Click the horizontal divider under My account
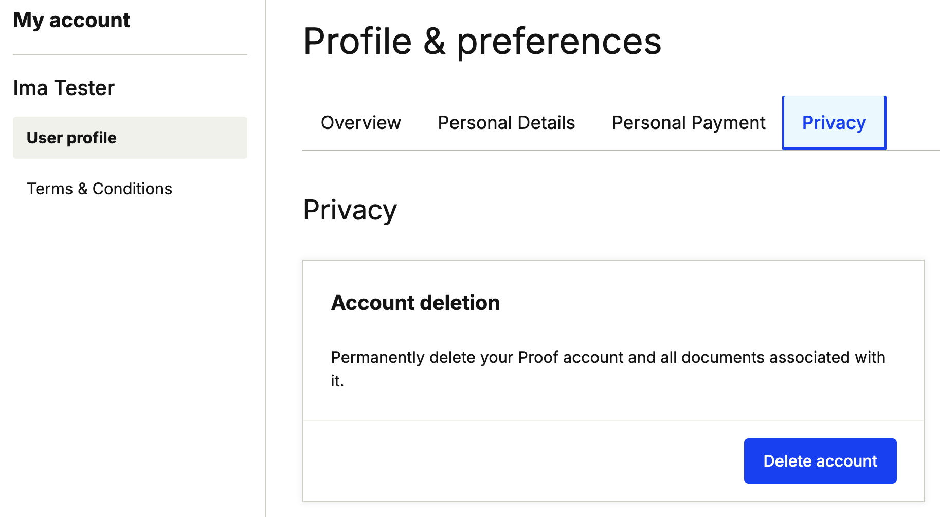This screenshot has height=517, width=940. click(130, 54)
